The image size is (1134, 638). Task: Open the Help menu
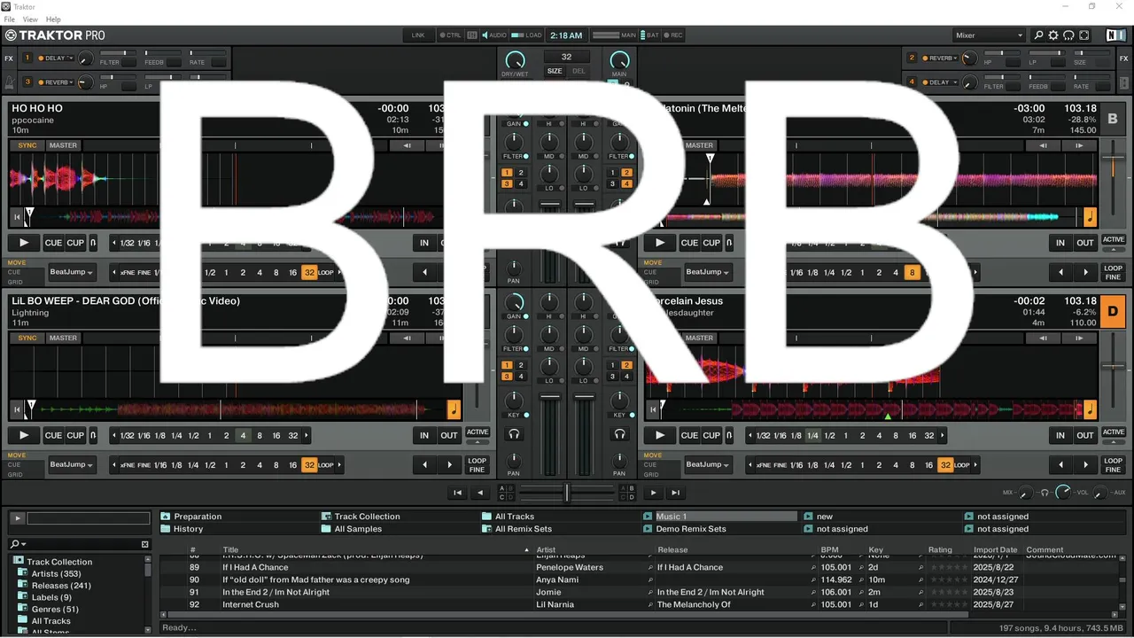53,19
